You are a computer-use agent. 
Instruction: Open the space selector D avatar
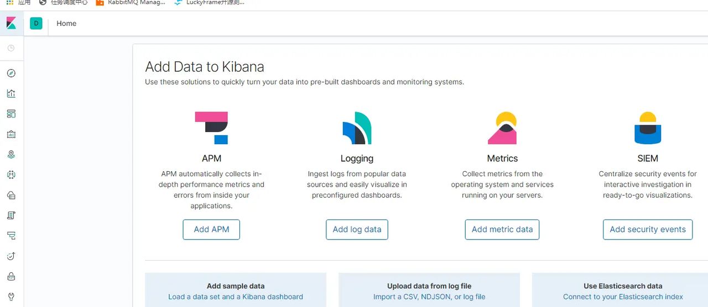(x=36, y=23)
